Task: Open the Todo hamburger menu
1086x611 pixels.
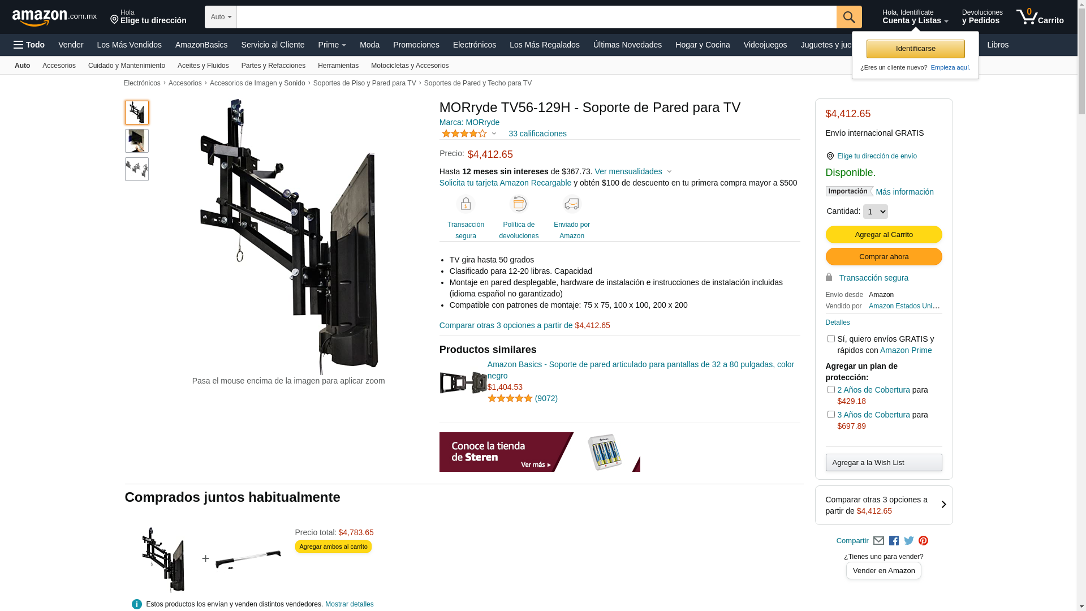Action: tap(29, 45)
